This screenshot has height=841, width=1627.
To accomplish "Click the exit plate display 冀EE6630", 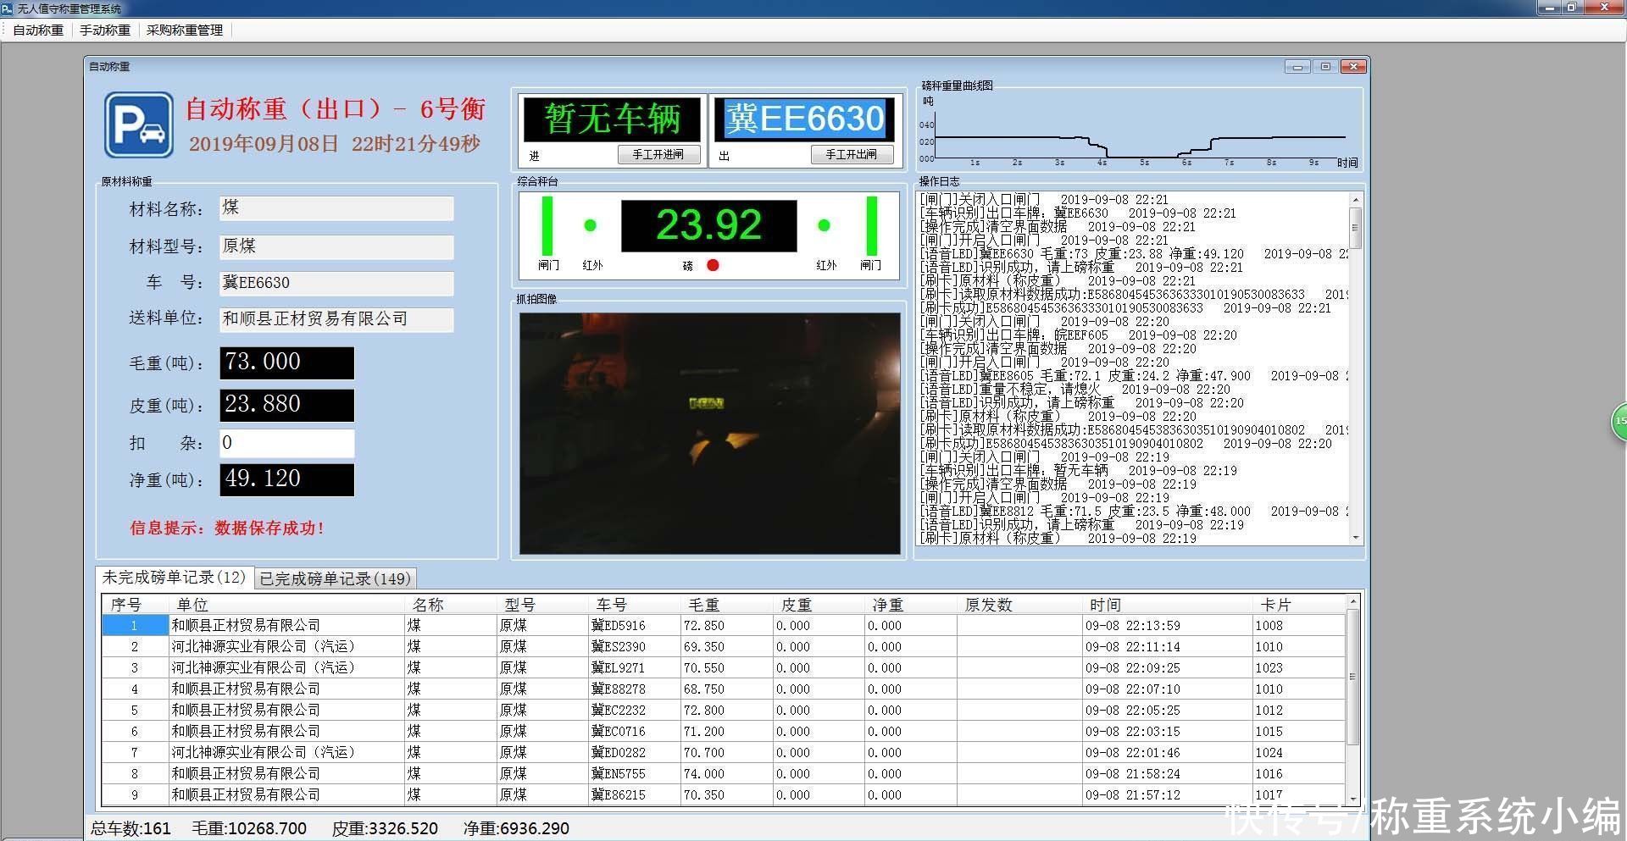I will pos(805,119).
